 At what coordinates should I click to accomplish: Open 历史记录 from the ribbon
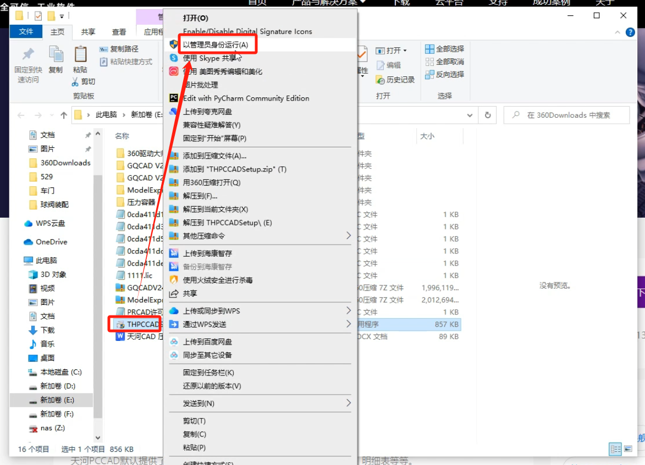[395, 80]
